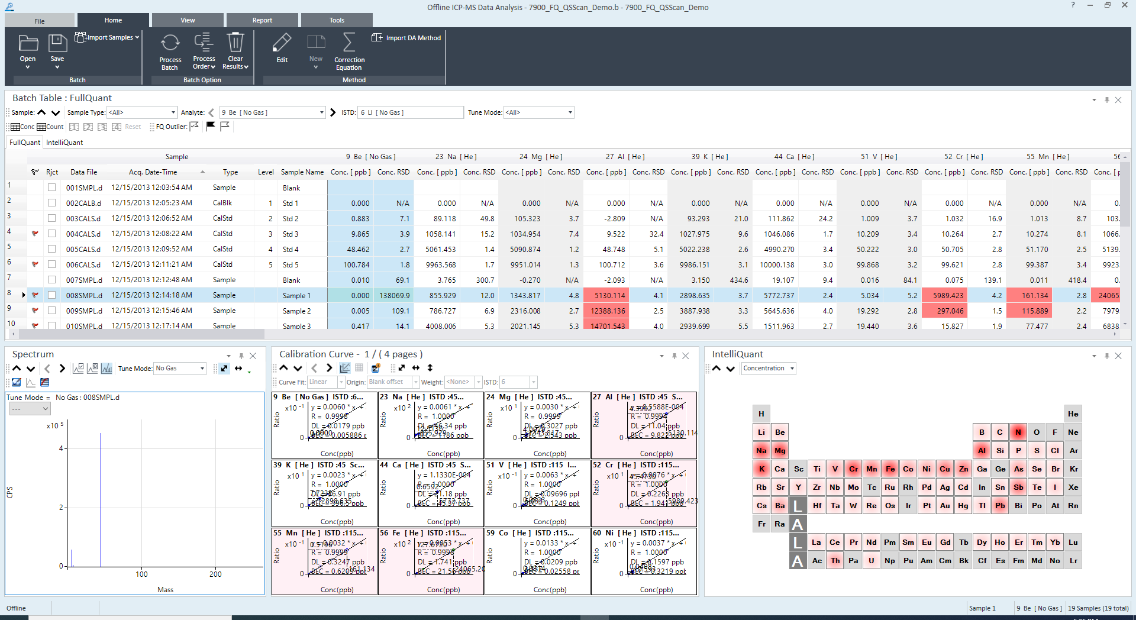Sort by Acq. Date-Time column header
This screenshot has height=620, width=1136.
coord(153,172)
